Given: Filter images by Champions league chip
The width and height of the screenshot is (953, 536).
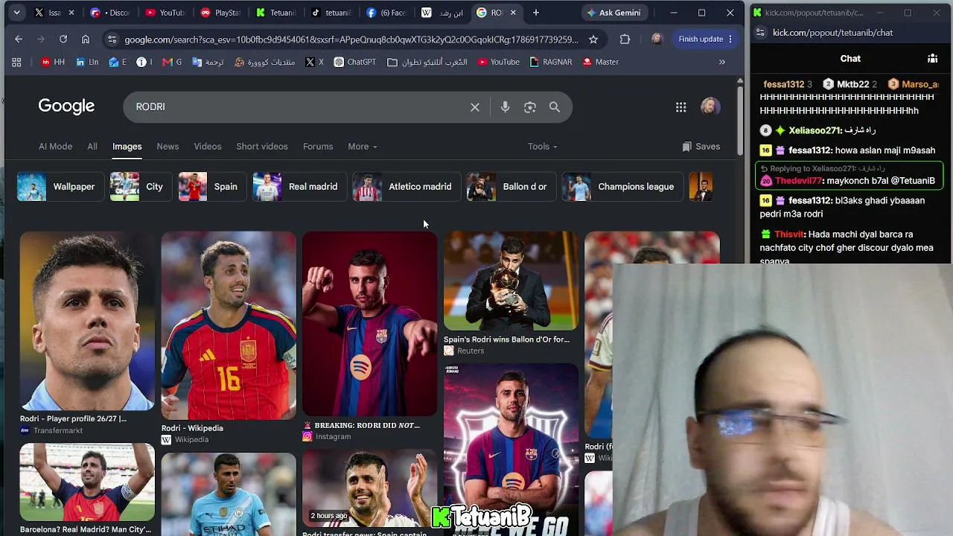Looking at the screenshot, I should click(x=622, y=187).
